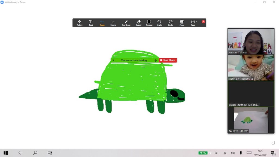Choose the Select tool in annotation toolbar
This screenshot has height=157, width=279.
tap(80, 23)
